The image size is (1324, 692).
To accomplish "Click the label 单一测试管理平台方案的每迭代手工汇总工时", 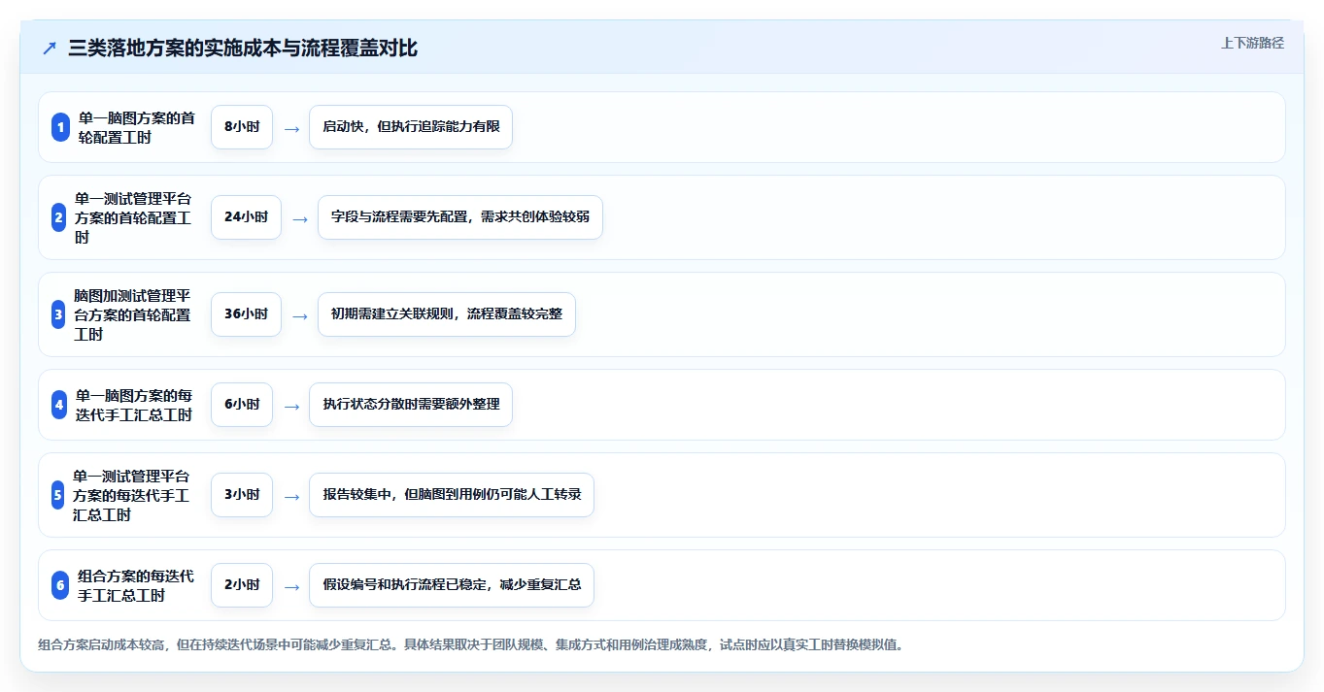I will click(132, 495).
